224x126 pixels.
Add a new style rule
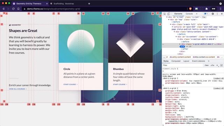(x=217, y=65)
